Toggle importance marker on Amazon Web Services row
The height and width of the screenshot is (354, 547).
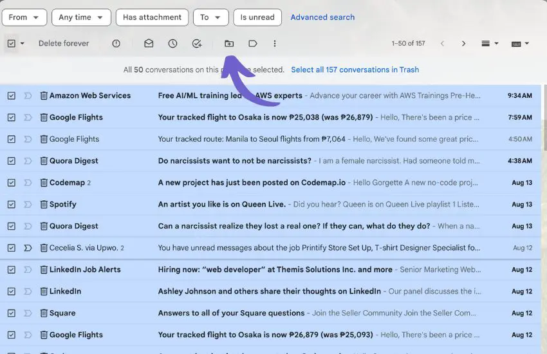(28, 95)
